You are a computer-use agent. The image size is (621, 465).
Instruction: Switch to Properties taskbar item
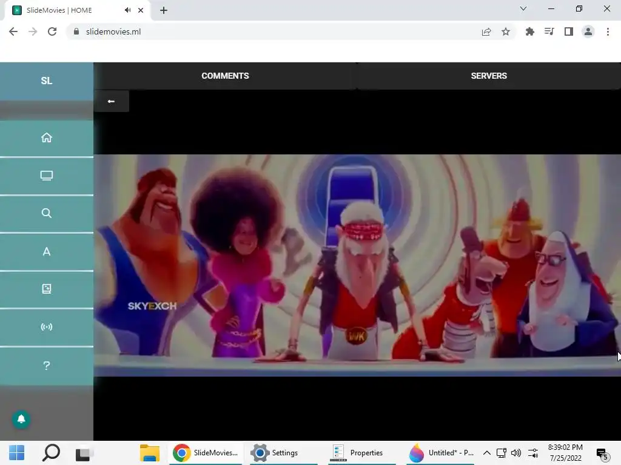pos(361,453)
